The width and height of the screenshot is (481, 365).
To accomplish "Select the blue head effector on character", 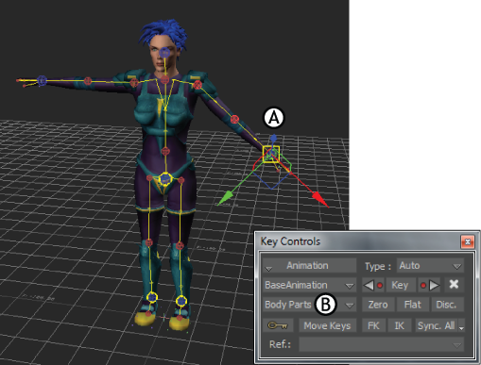I will point(164,53).
